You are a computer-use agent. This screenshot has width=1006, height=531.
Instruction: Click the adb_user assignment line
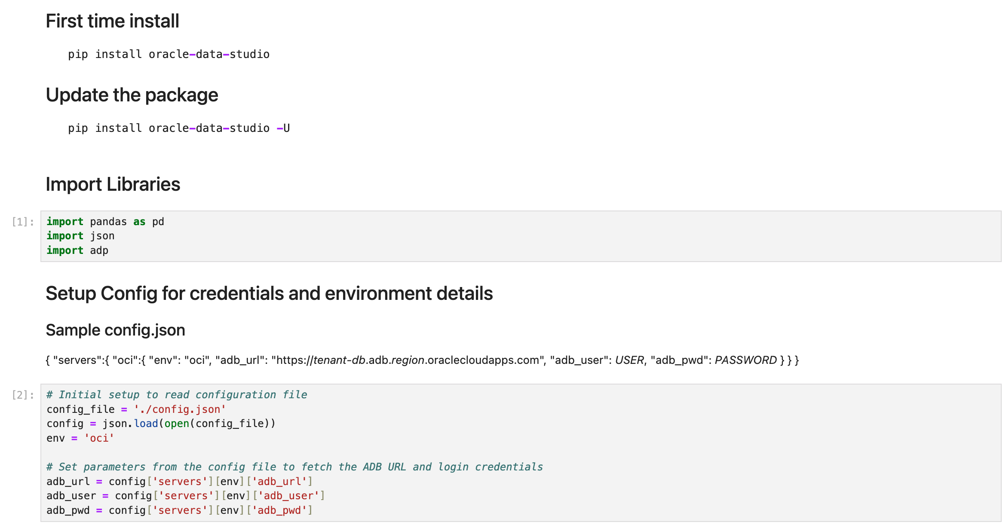point(185,496)
